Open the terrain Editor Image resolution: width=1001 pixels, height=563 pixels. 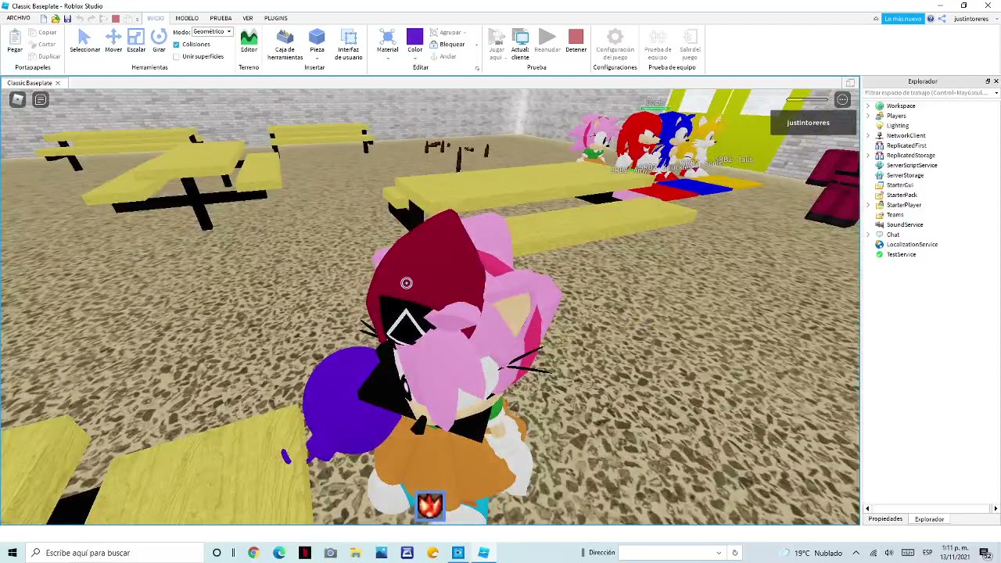[249, 41]
